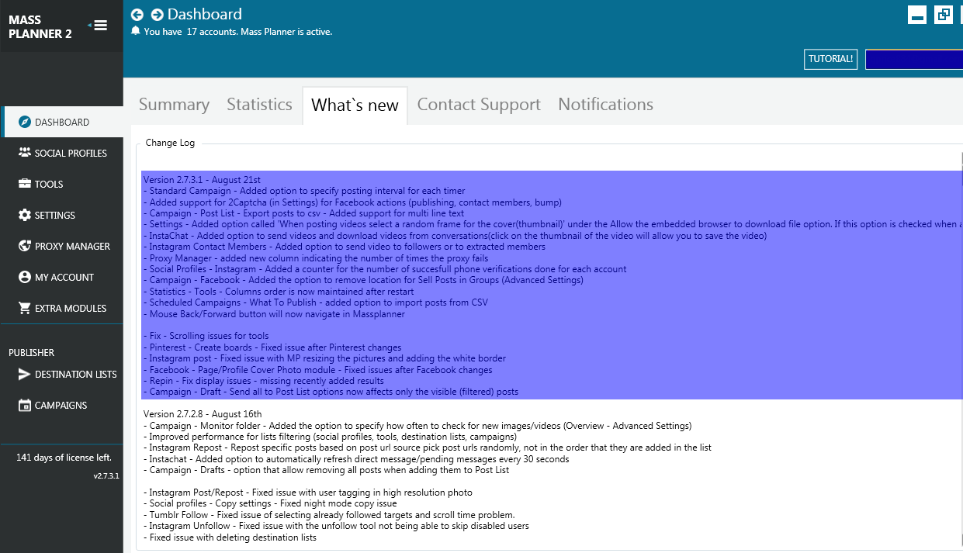Click the Proxy Manager globe icon

click(24, 246)
